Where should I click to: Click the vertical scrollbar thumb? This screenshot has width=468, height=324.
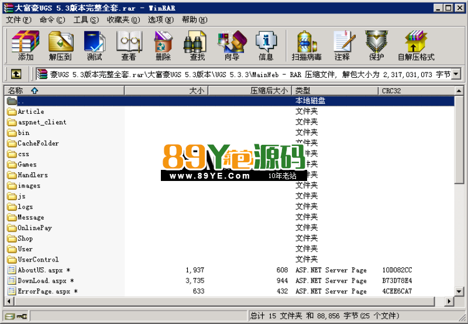pyautogui.click(x=459, y=140)
